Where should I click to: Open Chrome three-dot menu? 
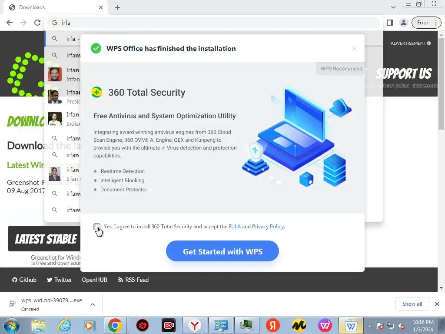[x=435, y=23]
